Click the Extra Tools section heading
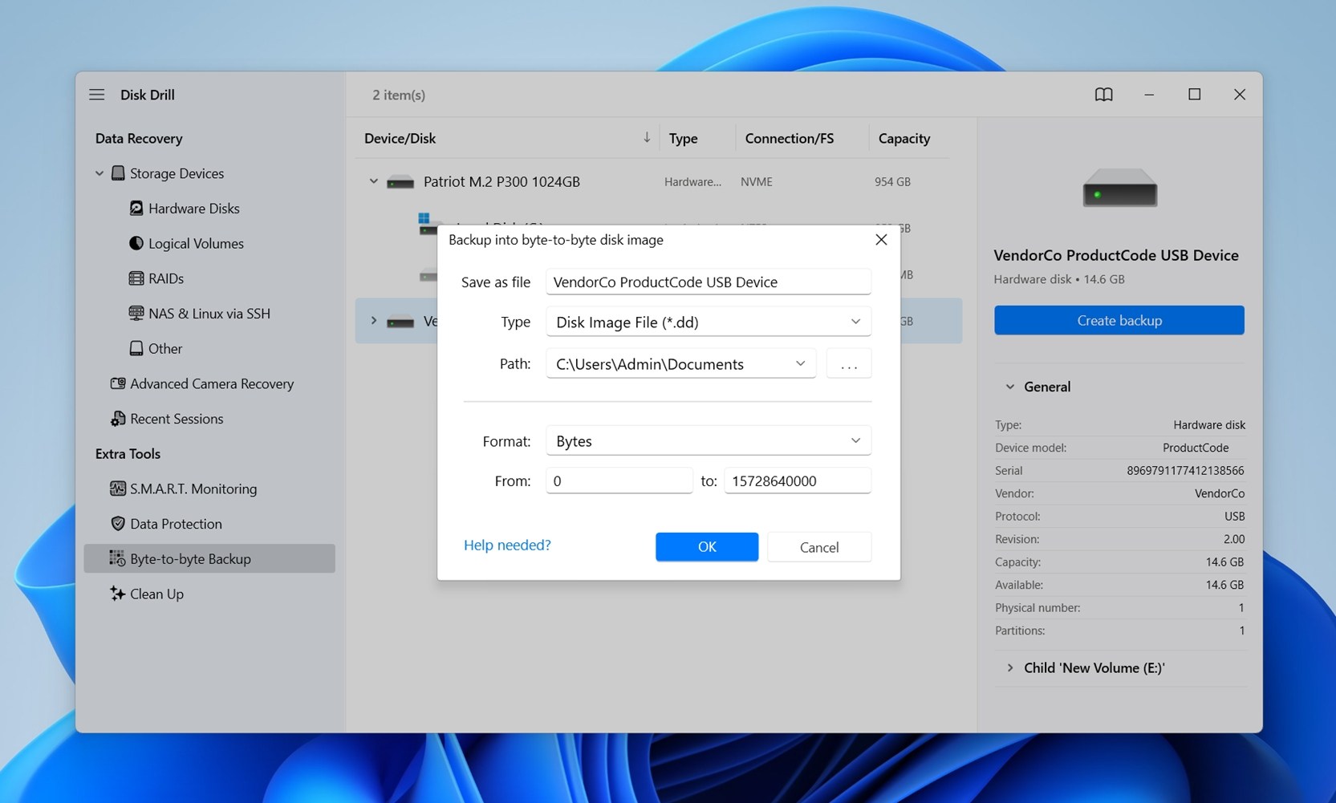The height and width of the screenshot is (803, 1336). pos(128,453)
